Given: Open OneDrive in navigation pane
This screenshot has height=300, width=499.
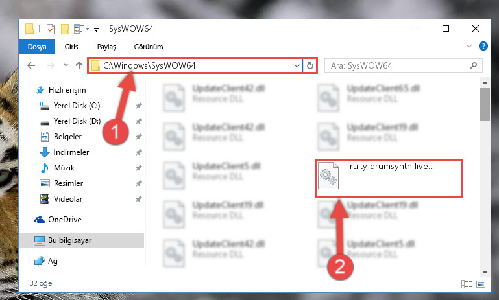Looking at the screenshot, I should coord(65,220).
